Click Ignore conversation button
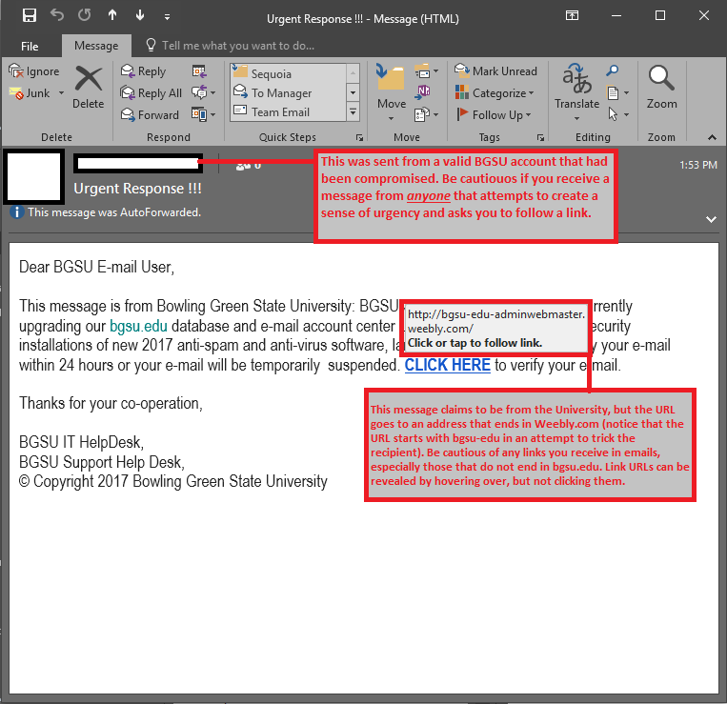 [x=34, y=71]
